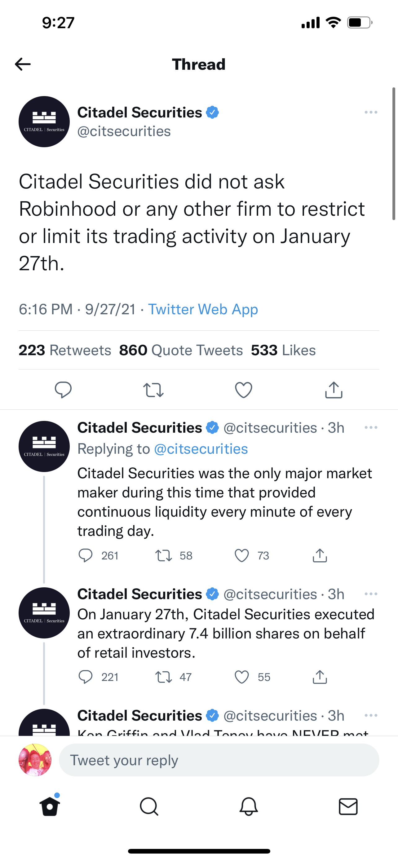The width and height of the screenshot is (398, 861).
Task: Share the main Citadel Securities tweet
Action: coord(334,390)
